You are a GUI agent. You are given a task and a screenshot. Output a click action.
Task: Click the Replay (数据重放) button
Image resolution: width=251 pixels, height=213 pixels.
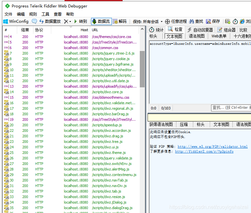[x=50, y=21]
